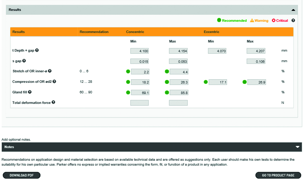Click green status dot beside Compression 26.9
Viewport: 303px width, 187px height.
[x=244, y=82]
